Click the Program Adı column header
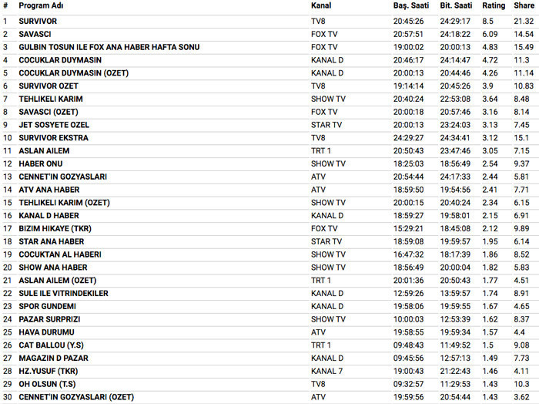Viewport: 539px width, 404px height. coord(41,5)
